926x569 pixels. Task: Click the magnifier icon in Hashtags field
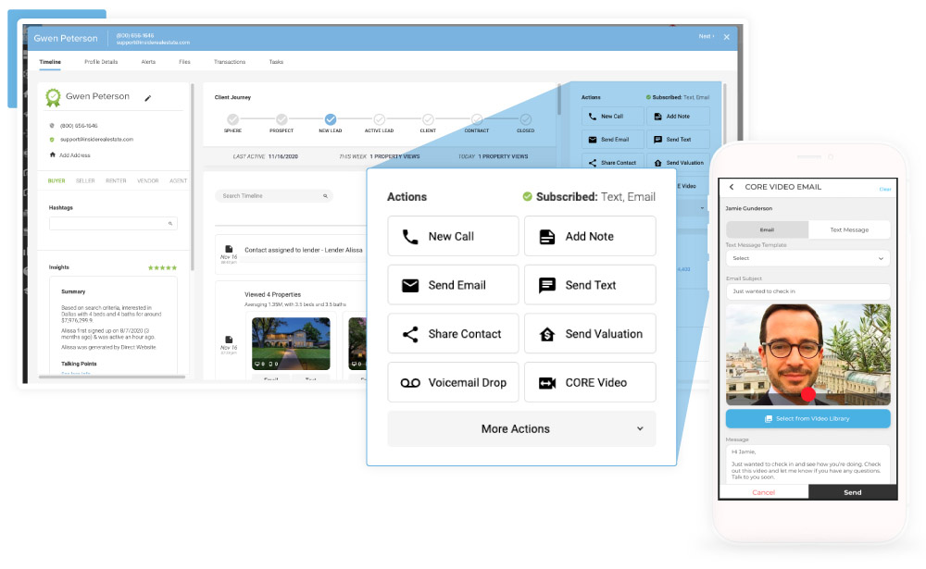click(170, 224)
